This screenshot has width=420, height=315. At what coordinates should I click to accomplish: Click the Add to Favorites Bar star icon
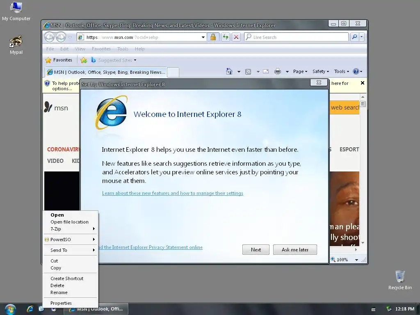click(x=84, y=60)
